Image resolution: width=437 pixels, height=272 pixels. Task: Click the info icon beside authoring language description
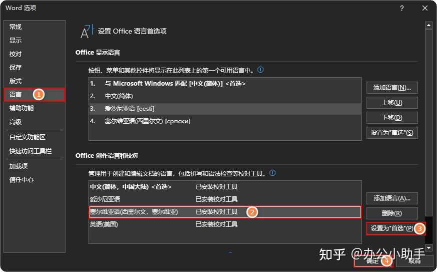pos(272,173)
